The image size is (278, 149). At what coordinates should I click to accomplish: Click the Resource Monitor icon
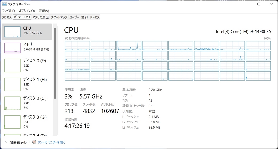34,142
